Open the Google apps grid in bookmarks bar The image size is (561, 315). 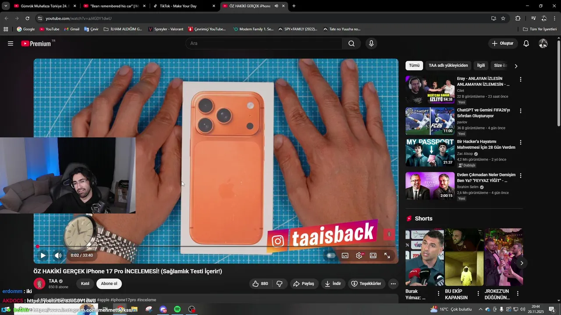point(6,29)
